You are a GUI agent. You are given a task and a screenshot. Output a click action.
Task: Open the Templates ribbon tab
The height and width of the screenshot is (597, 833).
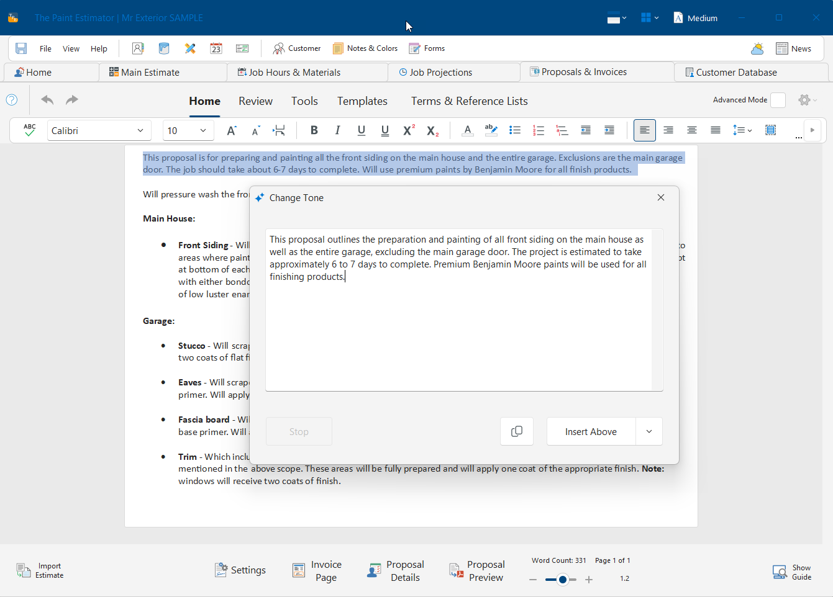click(x=362, y=101)
